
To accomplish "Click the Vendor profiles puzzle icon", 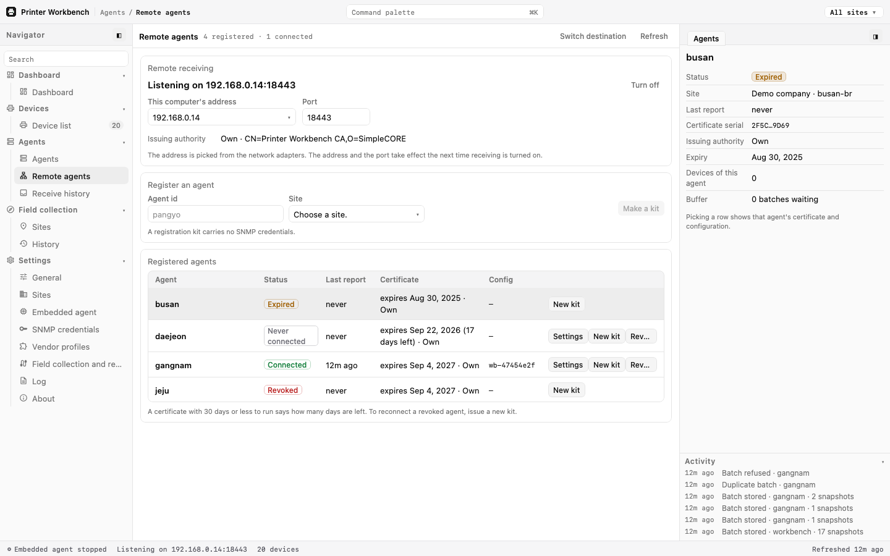I will (23, 347).
